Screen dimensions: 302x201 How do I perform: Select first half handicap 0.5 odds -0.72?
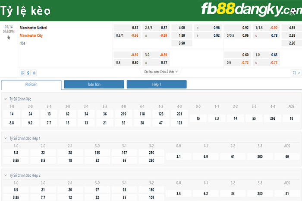coord(238,63)
